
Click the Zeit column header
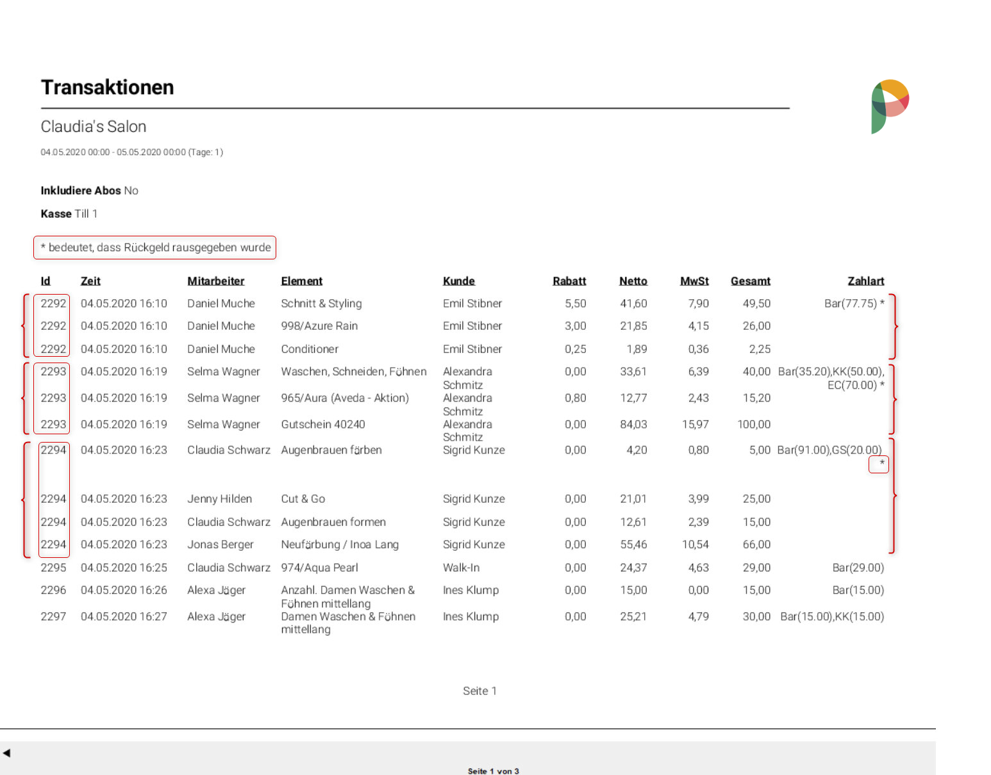pos(90,281)
